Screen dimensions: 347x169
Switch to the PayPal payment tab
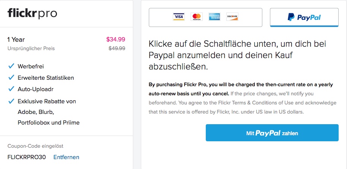[304, 17]
